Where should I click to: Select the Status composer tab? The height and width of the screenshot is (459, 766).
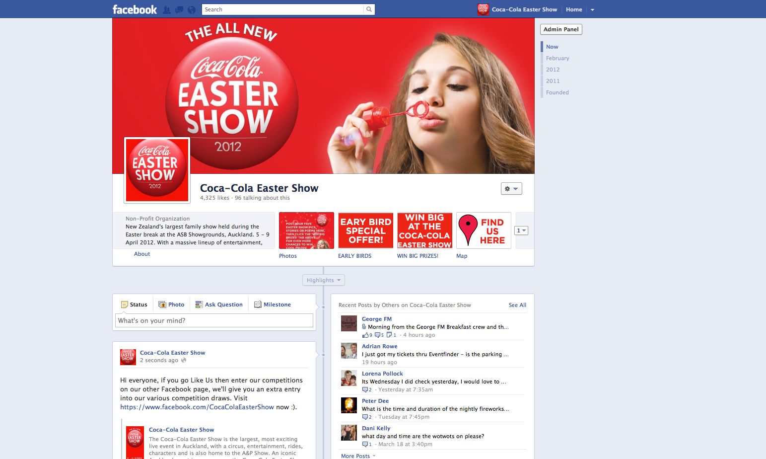point(134,305)
